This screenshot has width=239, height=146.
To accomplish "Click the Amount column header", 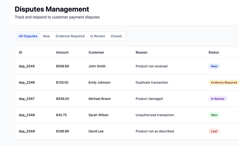I will coord(62,52).
